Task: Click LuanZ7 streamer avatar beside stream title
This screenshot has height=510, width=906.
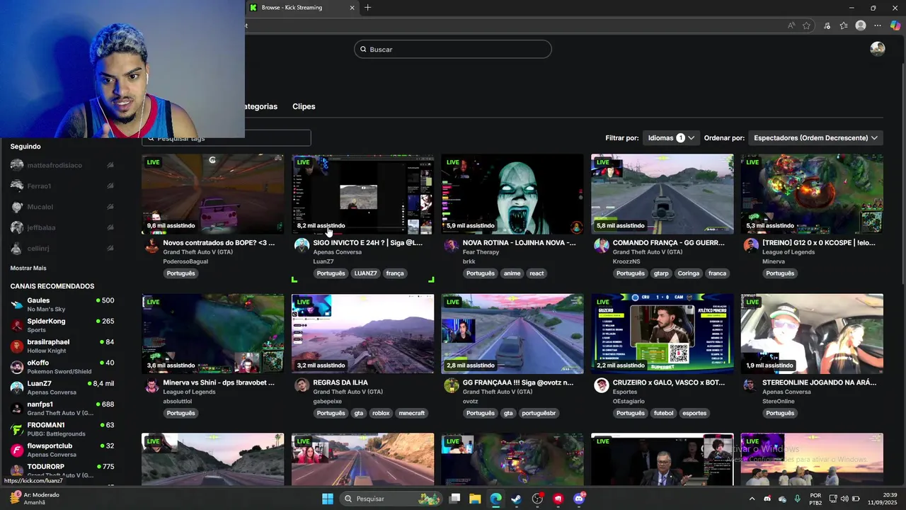Action: click(302, 245)
